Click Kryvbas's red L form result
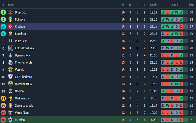Screen dimensions: 196x123 click(x=181, y=27)
